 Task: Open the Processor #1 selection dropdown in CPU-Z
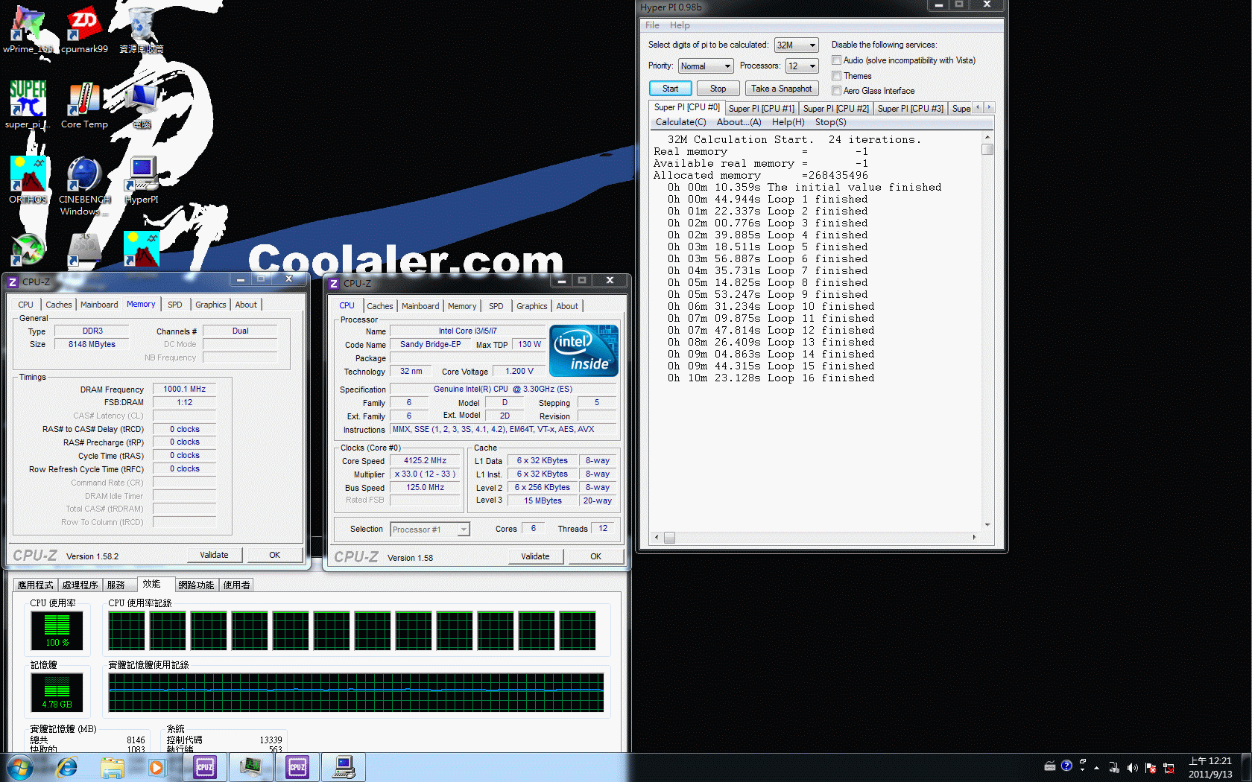[430, 530]
